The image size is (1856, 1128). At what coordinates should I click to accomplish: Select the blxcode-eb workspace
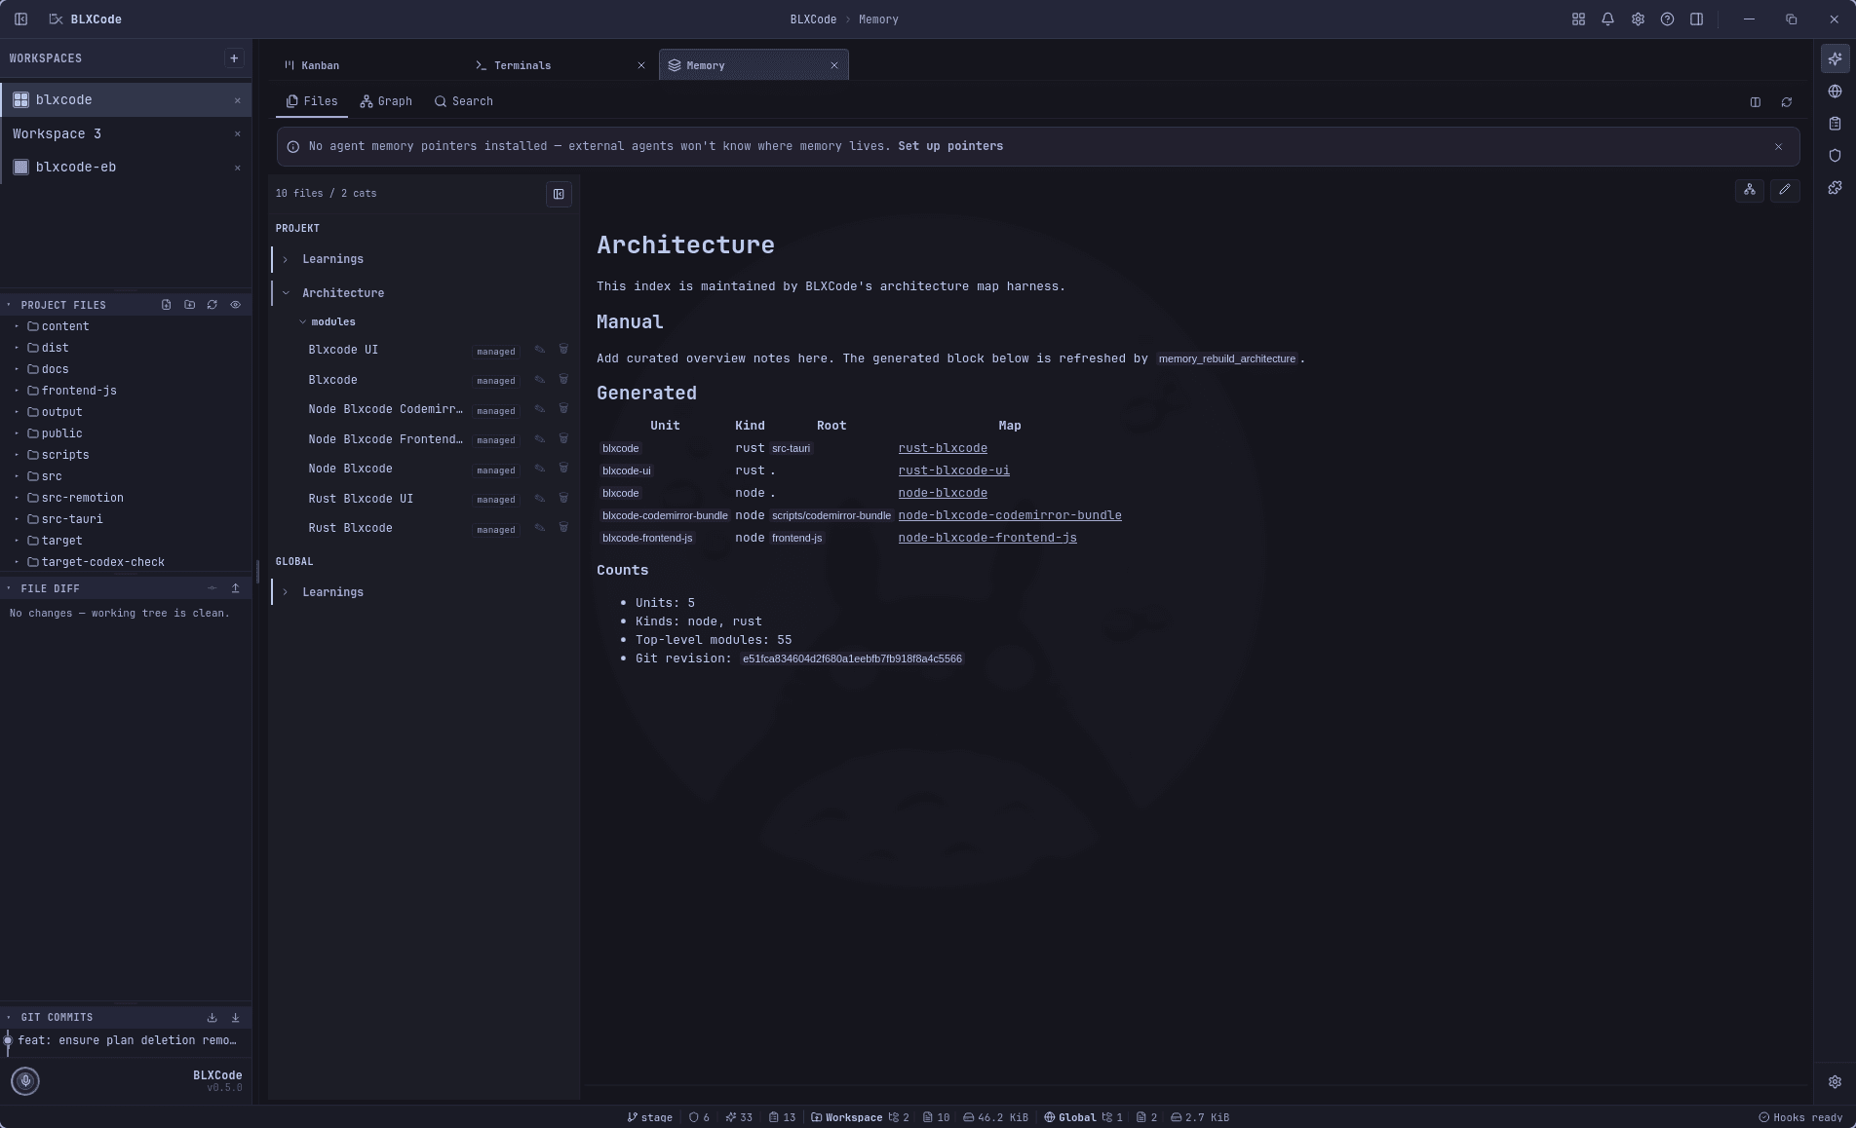click(x=125, y=167)
